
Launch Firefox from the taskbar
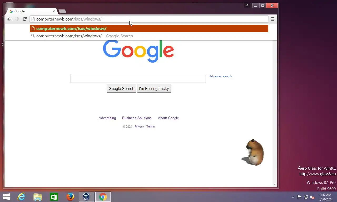(x=70, y=197)
